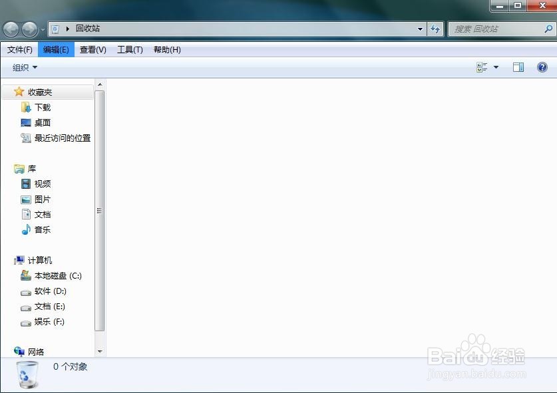Open the 图片 library

[43, 199]
